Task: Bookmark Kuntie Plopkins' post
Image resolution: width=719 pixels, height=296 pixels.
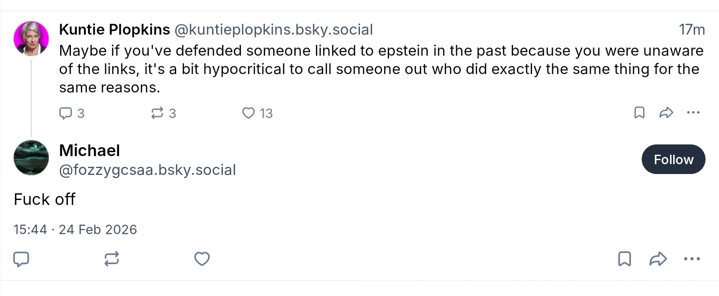Action: [x=639, y=113]
